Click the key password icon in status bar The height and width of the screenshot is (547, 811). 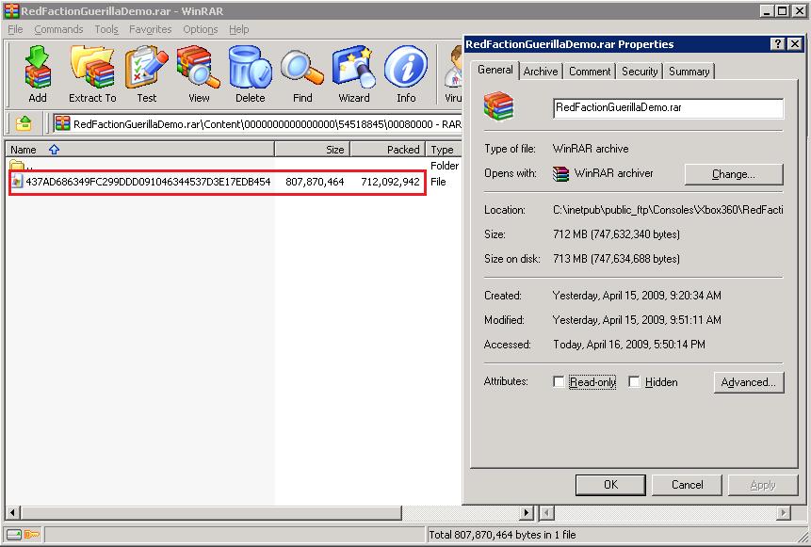tap(31, 534)
